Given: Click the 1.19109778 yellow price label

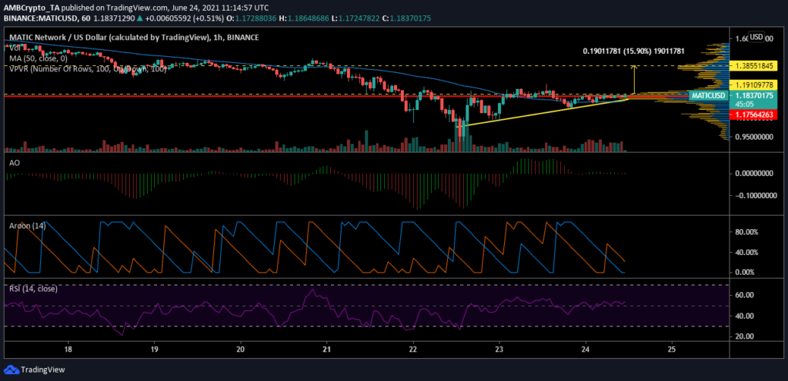Looking at the screenshot, I should [753, 84].
